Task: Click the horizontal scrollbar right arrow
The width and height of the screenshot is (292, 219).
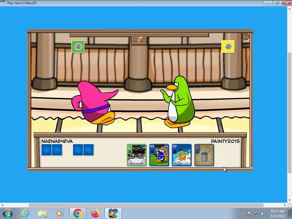Action: coord(285,205)
